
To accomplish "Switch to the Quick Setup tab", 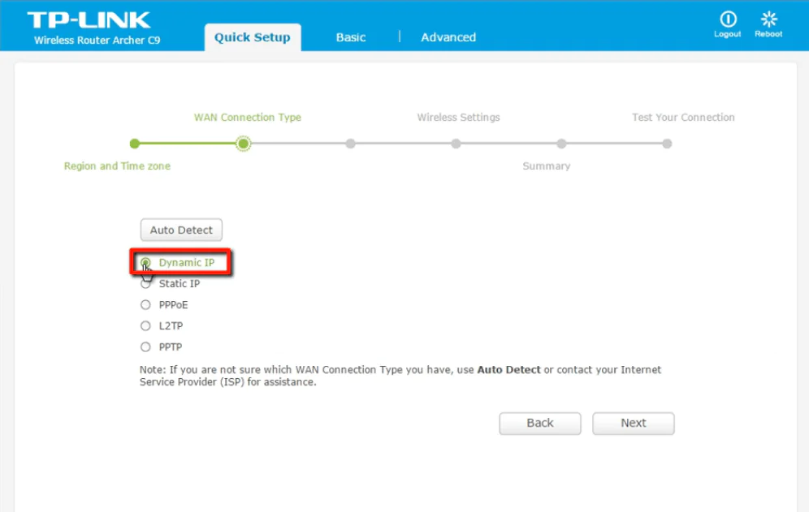I will (x=253, y=37).
